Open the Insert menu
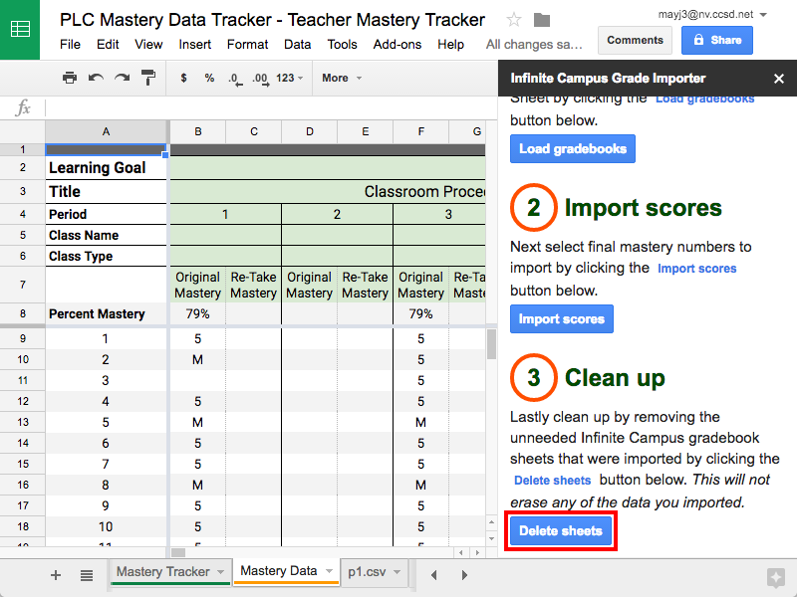Viewport: 797px width, 597px height. tap(194, 45)
